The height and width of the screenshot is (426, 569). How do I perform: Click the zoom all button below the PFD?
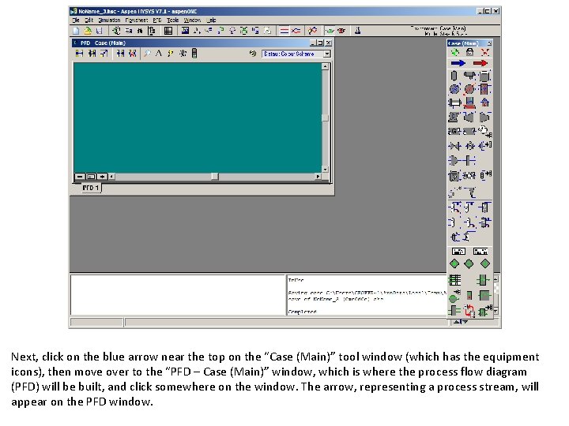(91, 177)
